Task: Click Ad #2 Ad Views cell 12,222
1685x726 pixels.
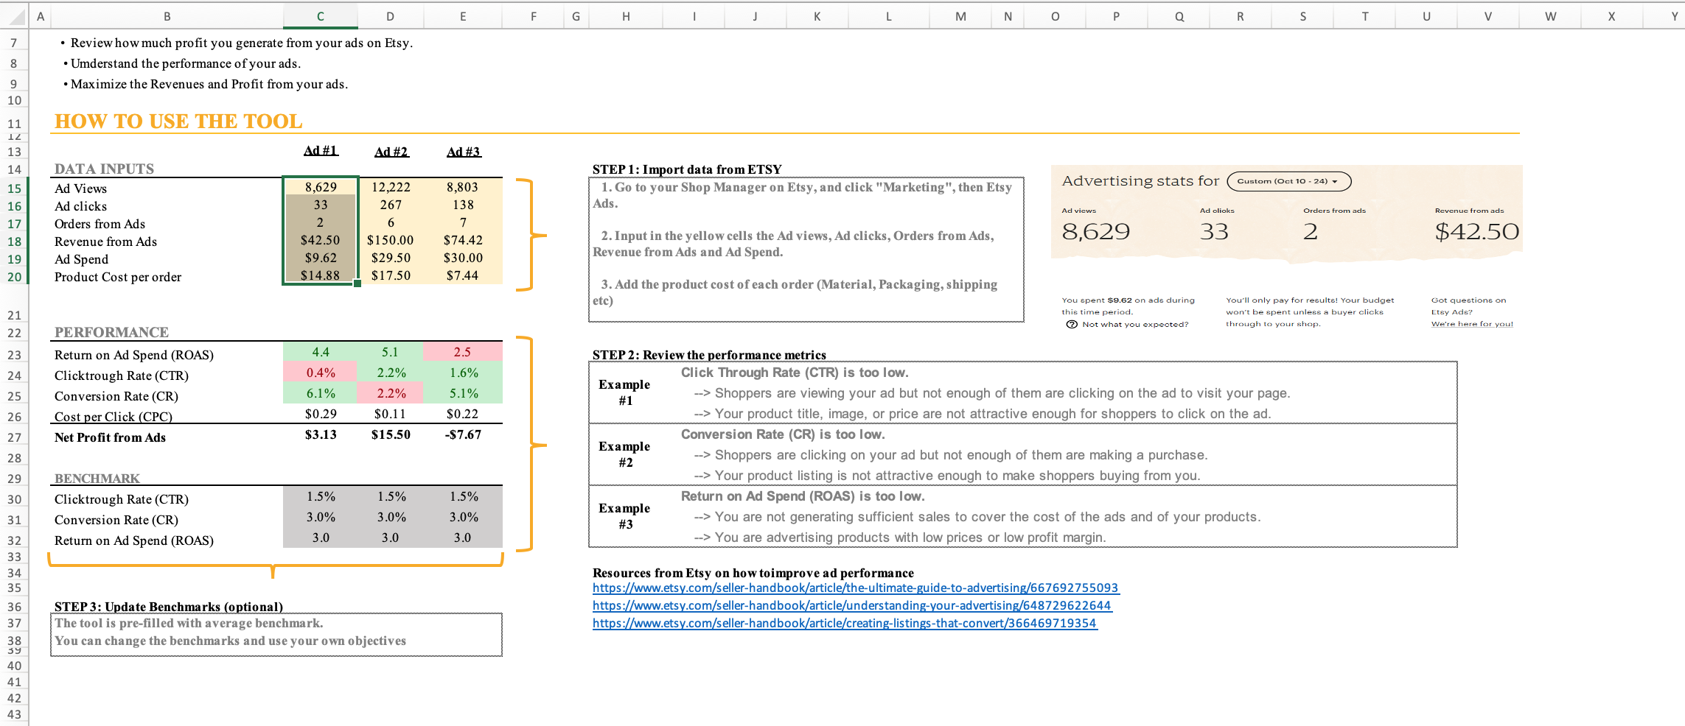Action: [x=391, y=187]
